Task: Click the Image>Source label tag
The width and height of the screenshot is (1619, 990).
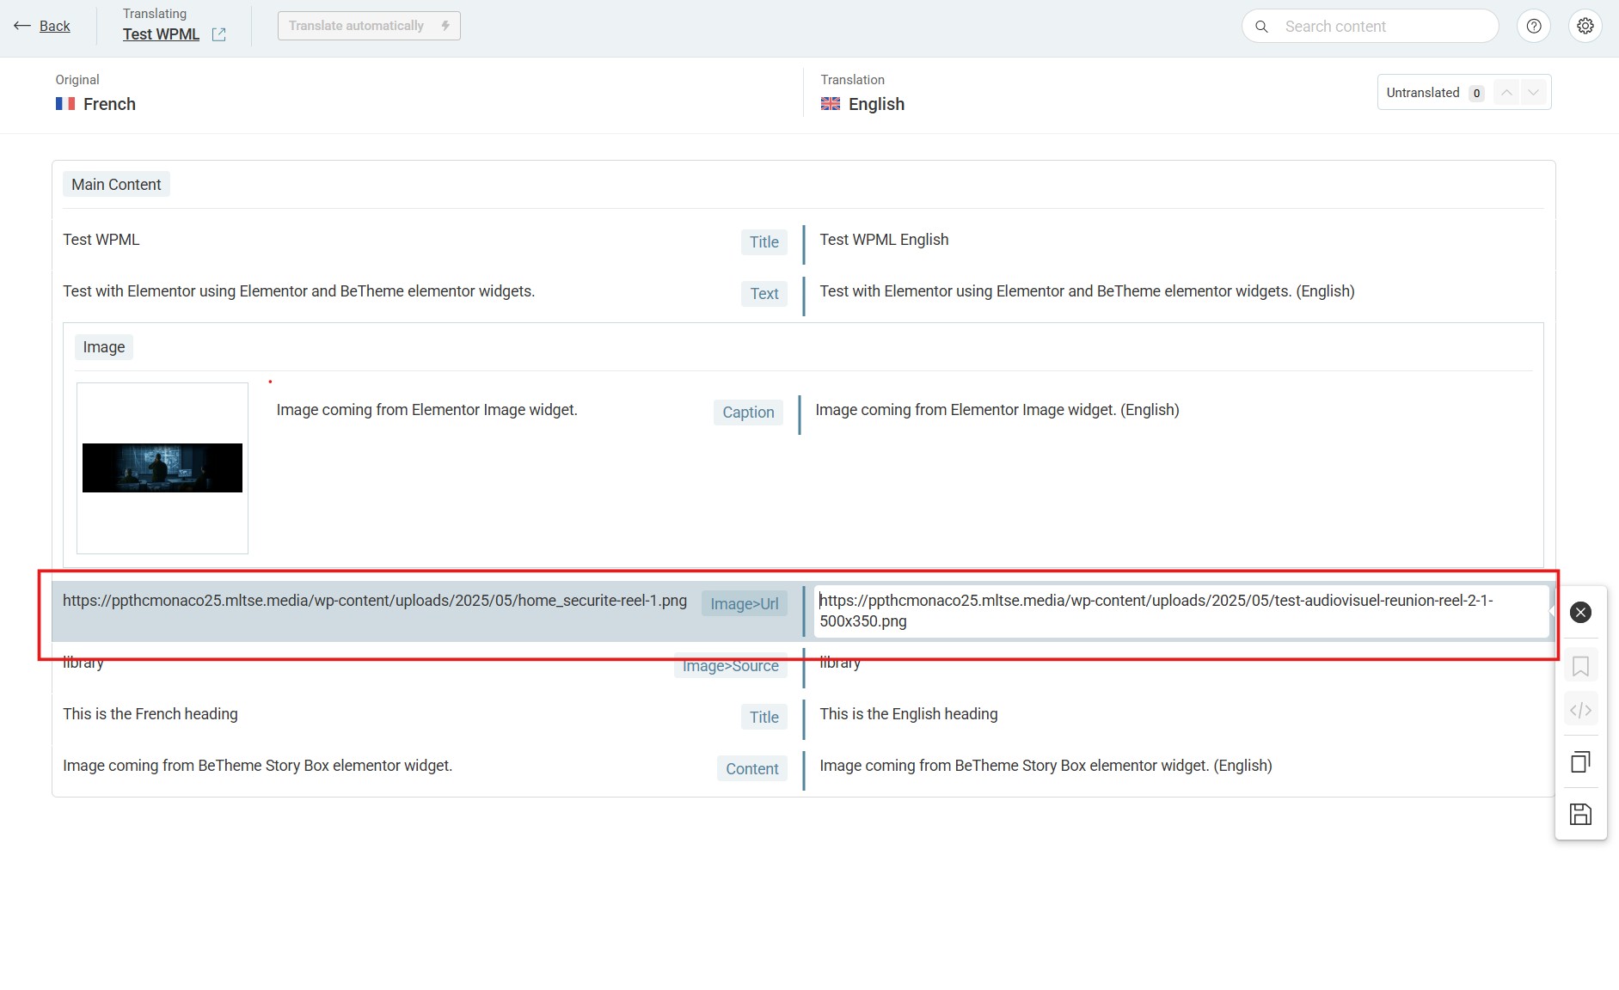Action: [731, 666]
